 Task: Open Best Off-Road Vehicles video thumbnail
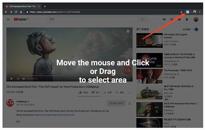149,92
